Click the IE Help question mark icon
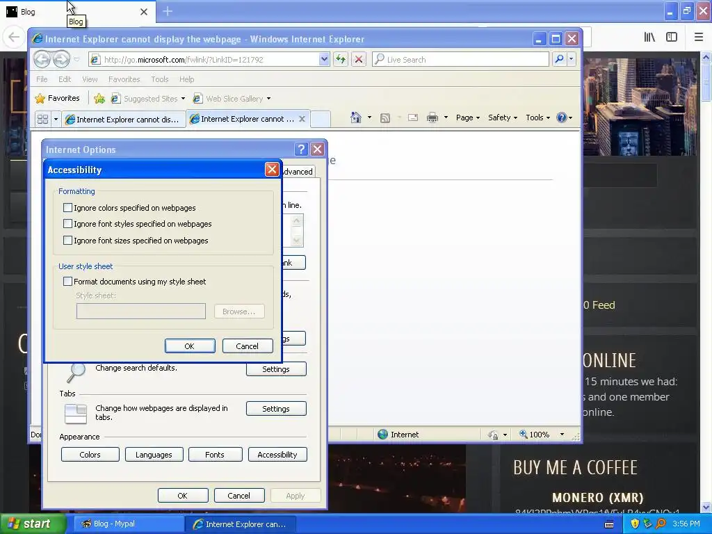Viewport: 712px width, 534px height. [x=562, y=118]
